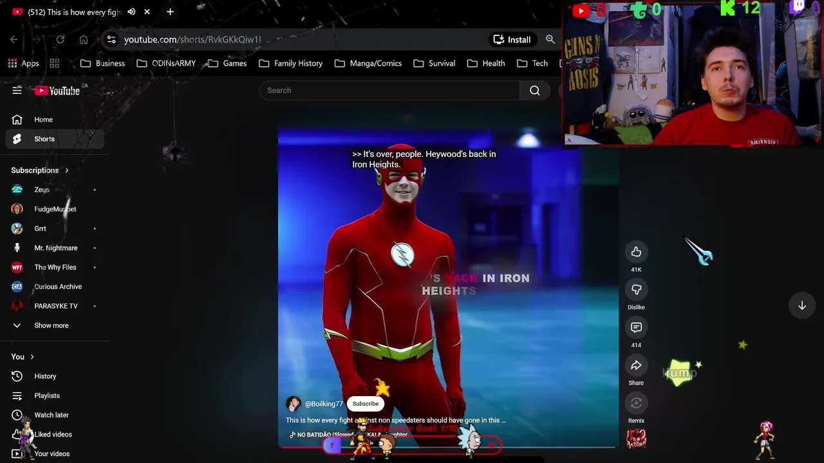Open Playlists in the sidebar
Screen dimensions: 824x463
55,395
